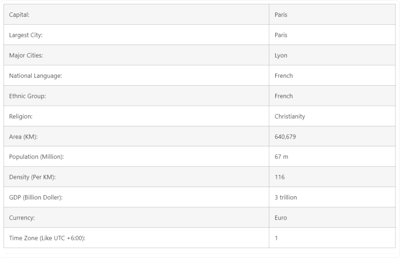
Task: Select the French value beside National Language
Action: tap(284, 76)
